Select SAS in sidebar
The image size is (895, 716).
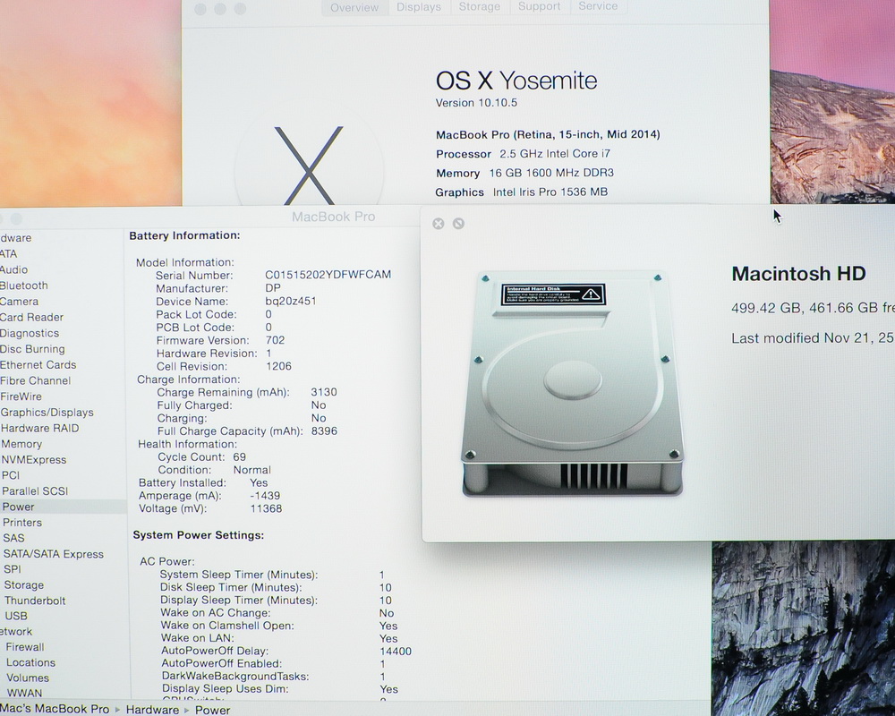tap(13, 538)
